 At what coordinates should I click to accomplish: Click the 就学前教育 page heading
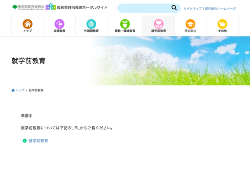pyautogui.click(x=28, y=61)
